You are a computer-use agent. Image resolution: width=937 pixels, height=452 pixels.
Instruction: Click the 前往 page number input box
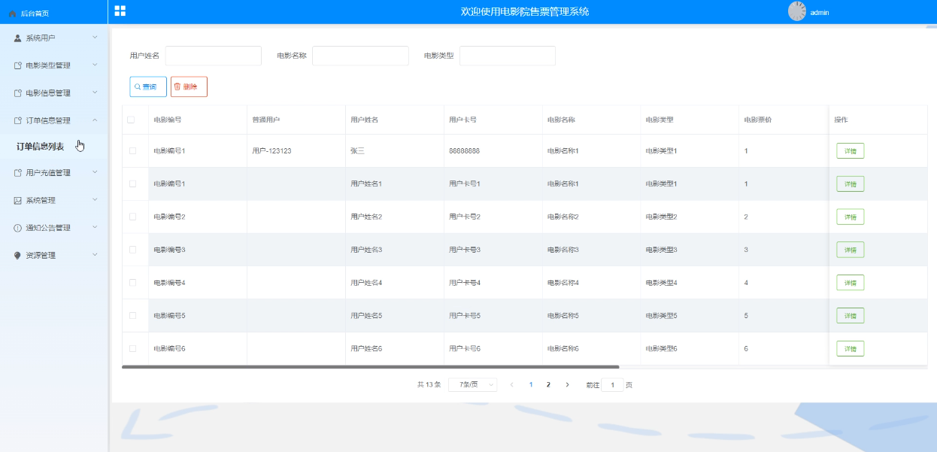tap(612, 385)
